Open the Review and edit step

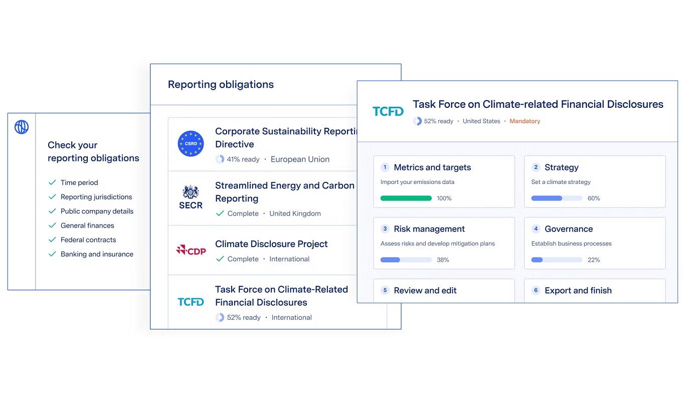click(444, 291)
